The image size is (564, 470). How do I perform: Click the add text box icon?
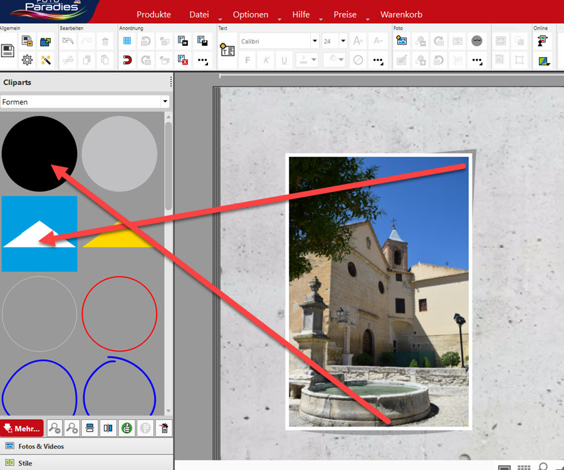point(226,51)
